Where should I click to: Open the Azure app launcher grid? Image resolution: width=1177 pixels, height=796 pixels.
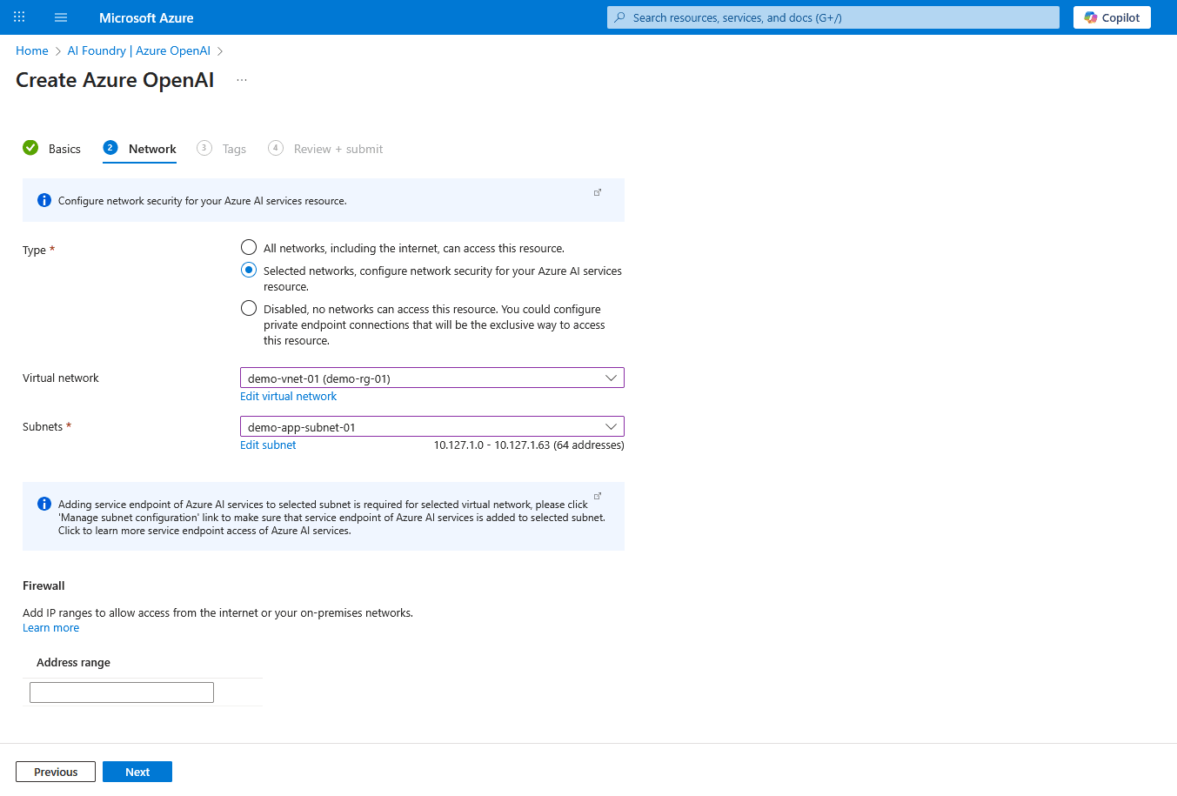(18, 17)
